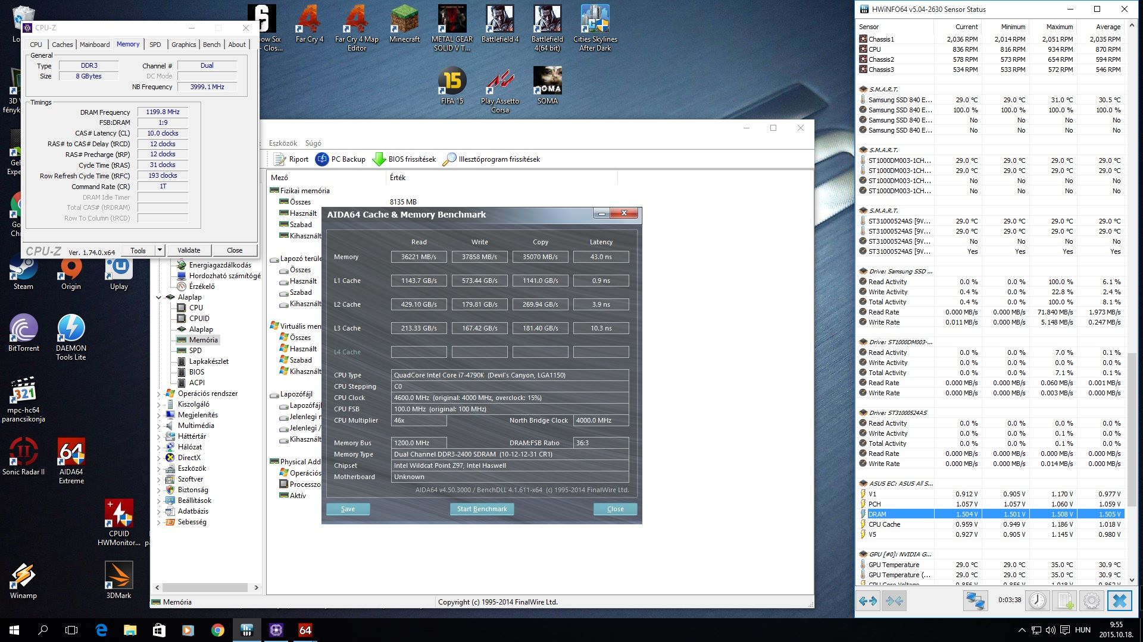Click taskbar volume speaker icon

(x=1050, y=630)
